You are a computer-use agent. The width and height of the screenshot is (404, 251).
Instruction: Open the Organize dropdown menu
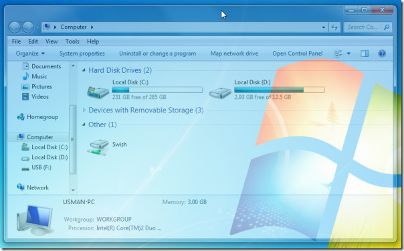pos(30,54)
